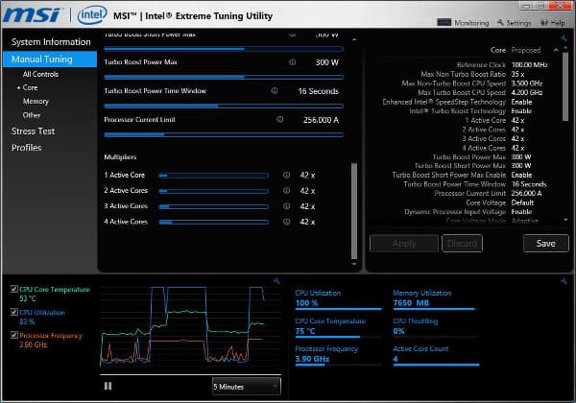Click the Max Turbo Boost CPU Speed entry
Screen dimensions: 576x403
pyautogui.click(x=480, y=92)
